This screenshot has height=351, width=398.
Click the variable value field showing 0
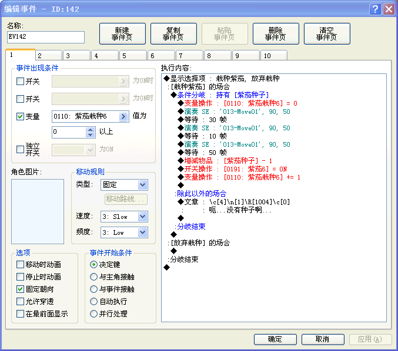(69, 132)
